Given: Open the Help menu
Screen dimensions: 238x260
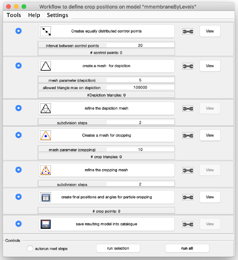Looking at the screenshot, I should tap(34, 15).
